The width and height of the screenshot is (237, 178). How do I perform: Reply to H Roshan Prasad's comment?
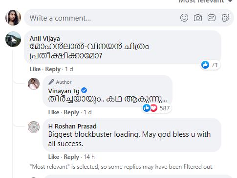71,157
